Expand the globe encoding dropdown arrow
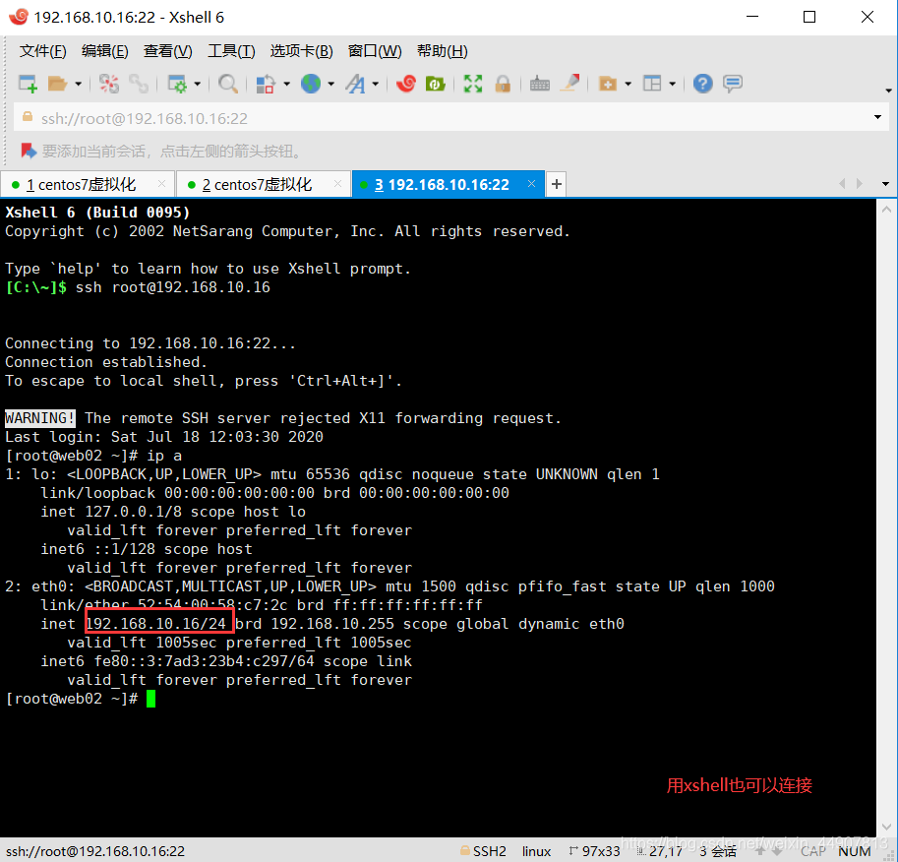 click(331, 85)
